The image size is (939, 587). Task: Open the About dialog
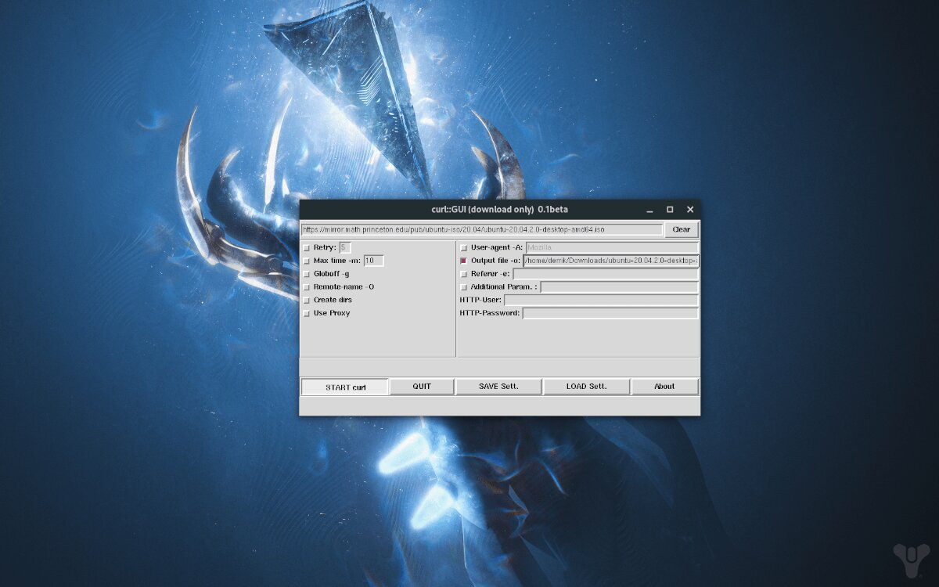tap(664, 386)
